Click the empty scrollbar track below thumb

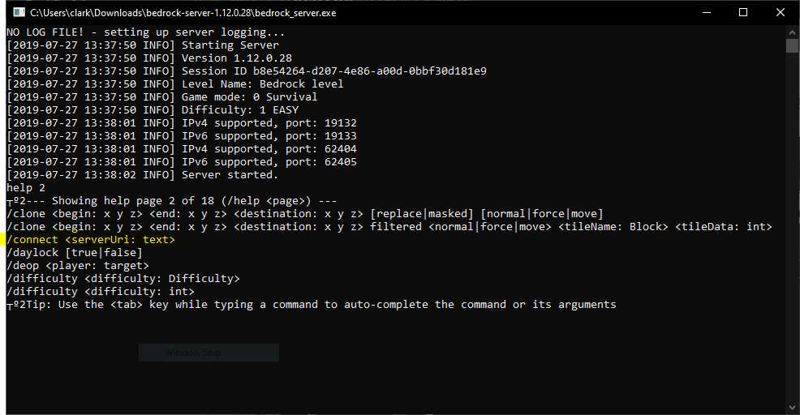tap(793, 227)
